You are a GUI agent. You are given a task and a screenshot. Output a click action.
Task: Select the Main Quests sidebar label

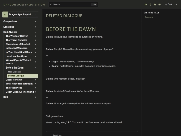click(x=10, y=32)
